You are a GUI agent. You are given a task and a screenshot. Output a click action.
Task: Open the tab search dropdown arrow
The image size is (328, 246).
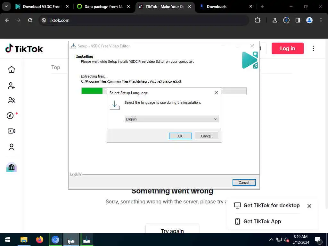tap(6, 6)
